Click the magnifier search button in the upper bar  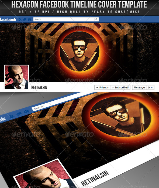[x=96, y=19]
